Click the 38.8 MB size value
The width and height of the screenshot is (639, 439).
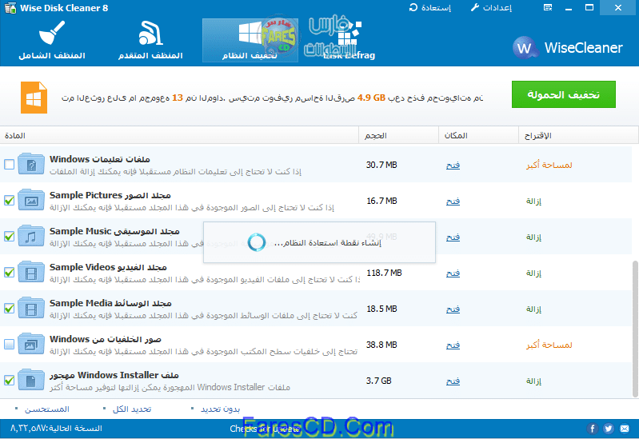[381, 345]
